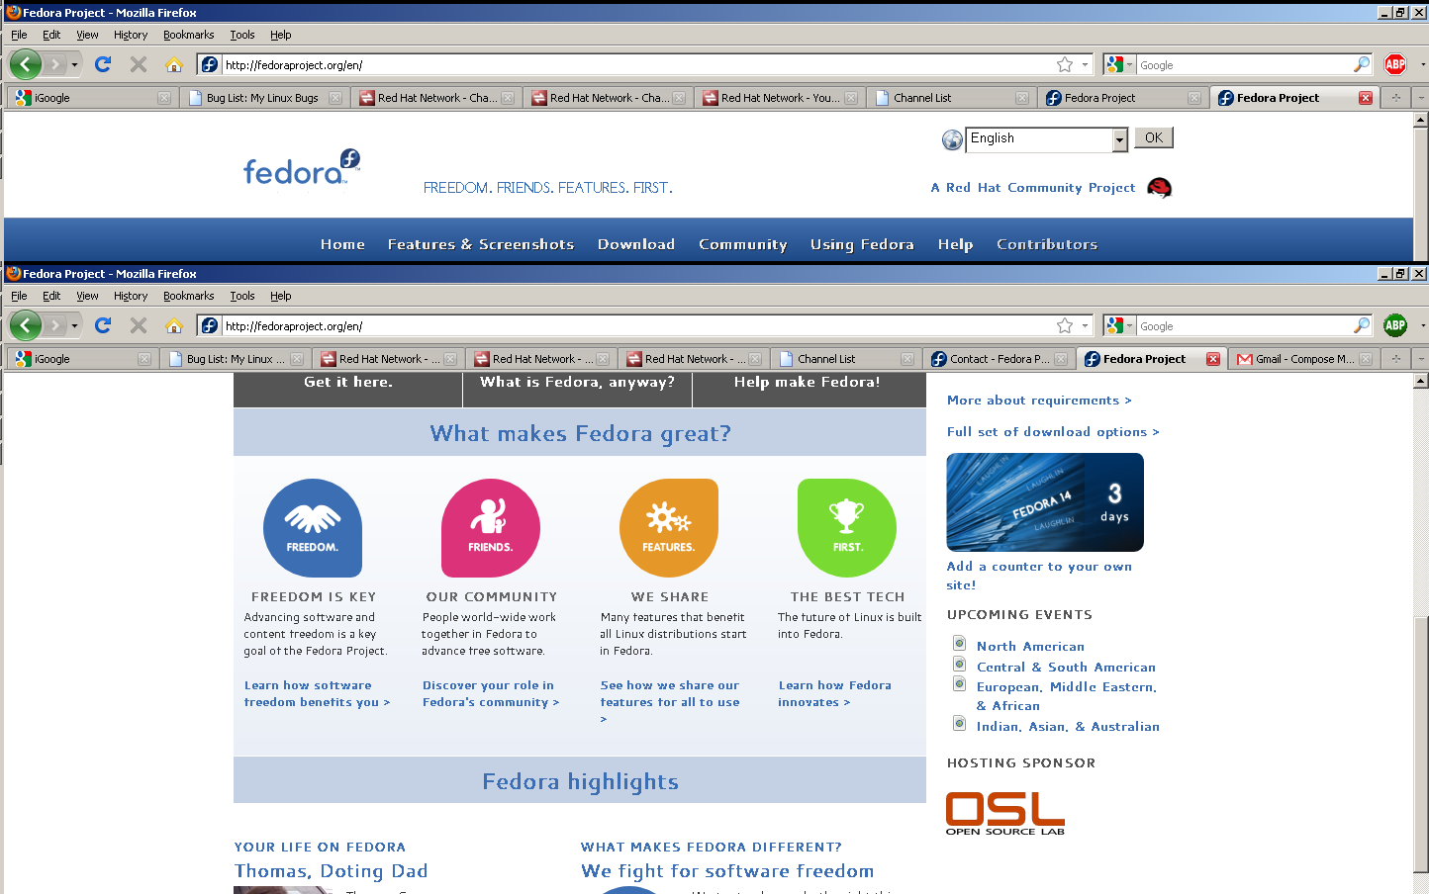Click red Adblock Plus icon in upper window
Screen dimensions: 1429x894
pos(1395,64)
